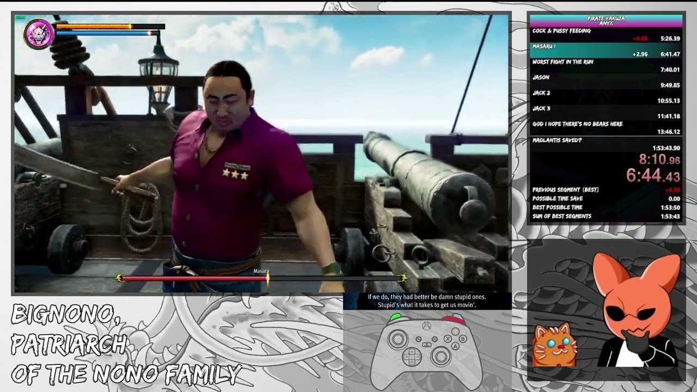Click the orange fox-masked streamer avatar

click(x=637, y=309)
